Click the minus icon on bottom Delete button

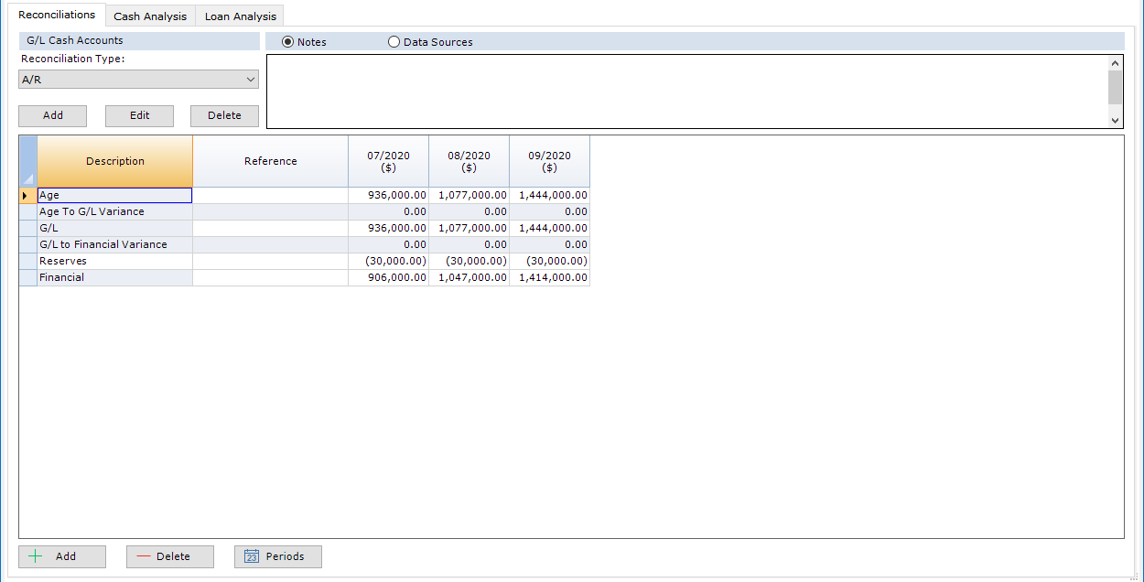coord(143,556)
